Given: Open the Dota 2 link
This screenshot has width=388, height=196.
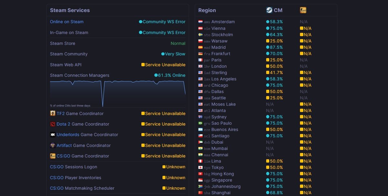Looking at the screenshot, I should click(x=63, y=124).
